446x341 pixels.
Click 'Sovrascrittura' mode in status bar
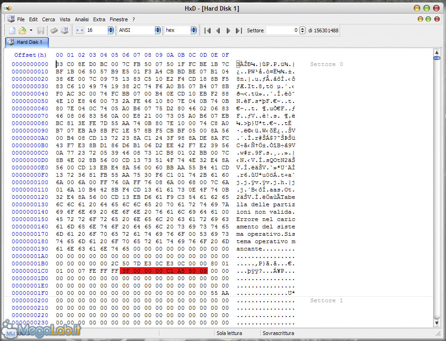[278, 333]
